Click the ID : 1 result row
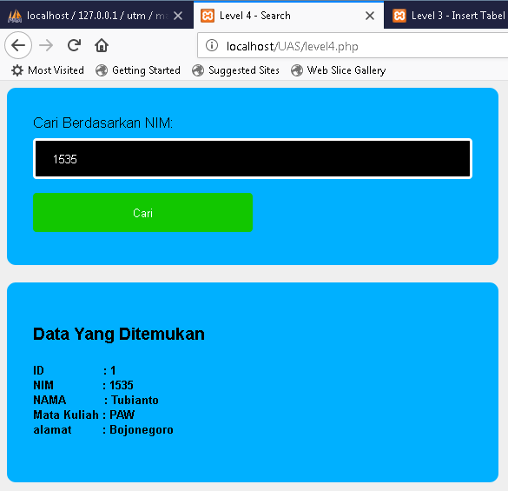The image size is (508, 491). click(75, 370)
